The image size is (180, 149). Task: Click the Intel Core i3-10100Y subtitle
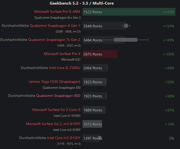pos(67,116)
